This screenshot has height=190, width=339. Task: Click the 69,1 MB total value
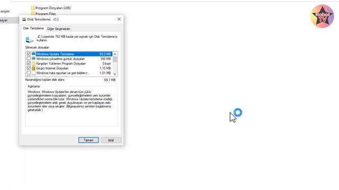(x=110, y=80)
